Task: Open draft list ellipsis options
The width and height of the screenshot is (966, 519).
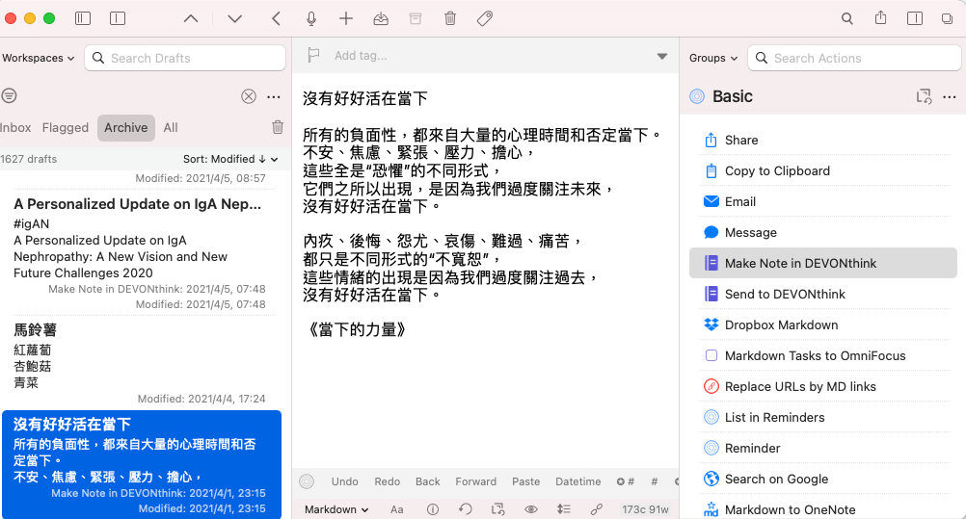Action: tap(274, 96)
